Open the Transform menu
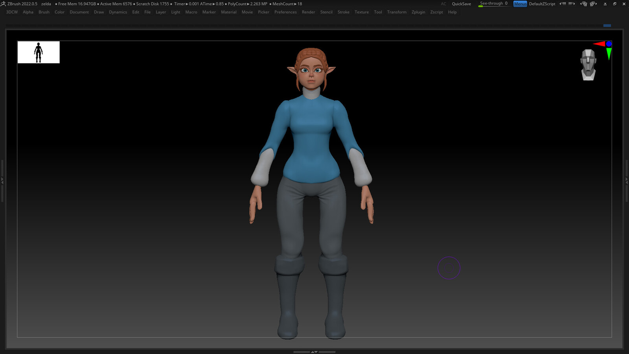The width and height of the screenshot is (629, 354). (397, 12)
